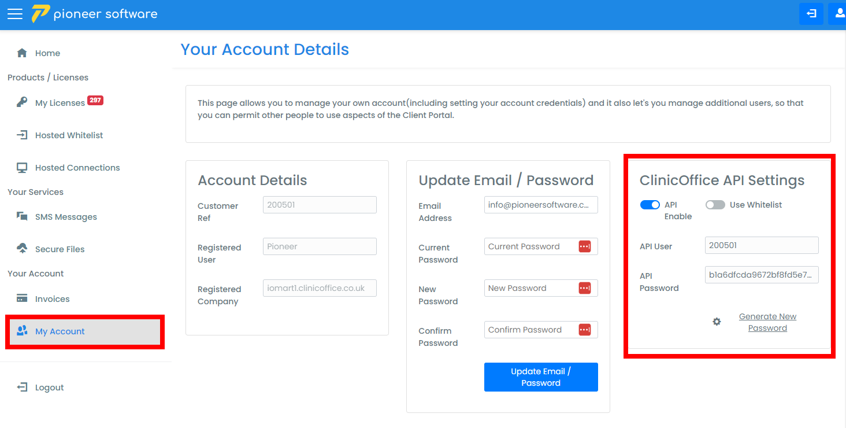Image resolution: width=846 pixels, height=428 pixels.
Task: Click the gear icon beside Generate New Password
Action: click(x=717, y=322)
